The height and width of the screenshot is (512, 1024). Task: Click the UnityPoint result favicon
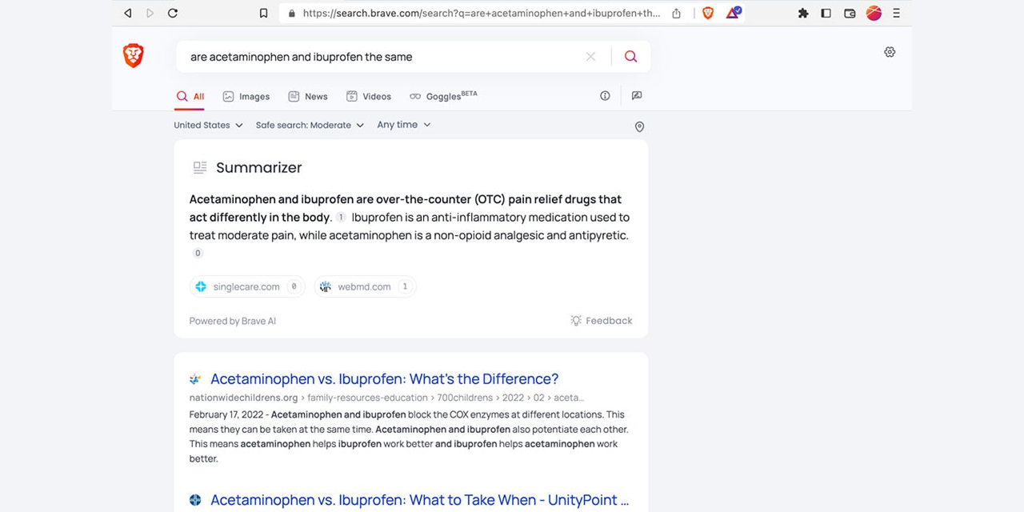pos(195,500)
